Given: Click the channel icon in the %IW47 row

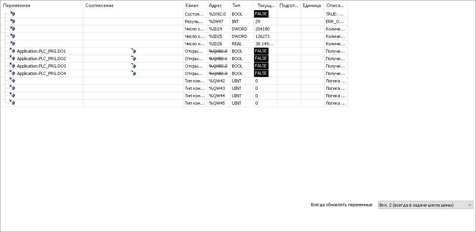Looking at the screenshot, I should pyautogui.click(x=13, y=21).
